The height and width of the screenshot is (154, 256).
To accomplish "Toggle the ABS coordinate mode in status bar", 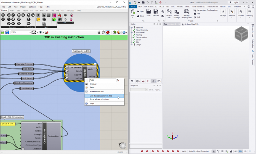I will tap(236, 151).
